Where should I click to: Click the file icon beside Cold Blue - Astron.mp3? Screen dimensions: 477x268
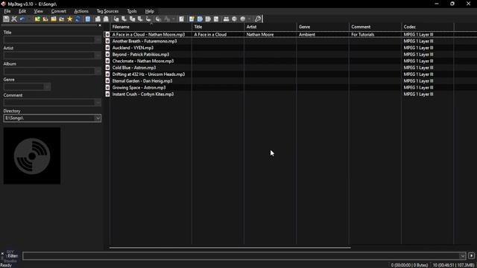click(107, 68)
